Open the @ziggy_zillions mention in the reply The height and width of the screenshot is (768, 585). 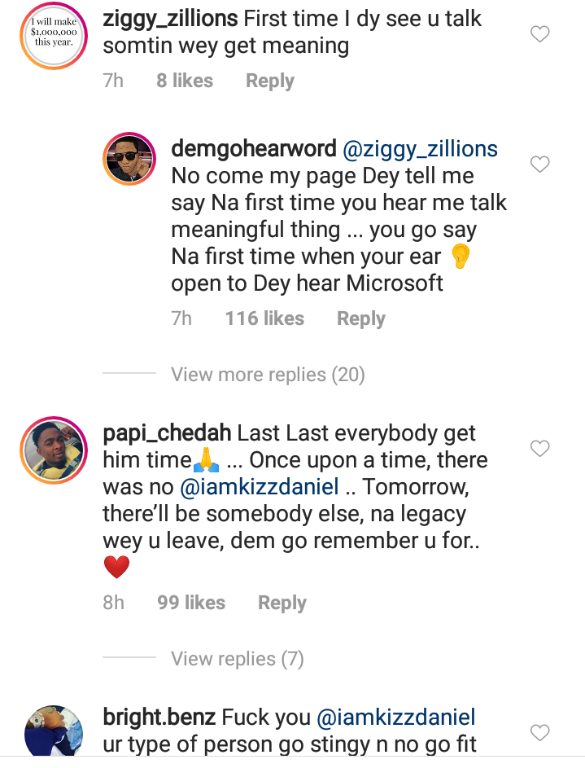(x=421, y=149)
